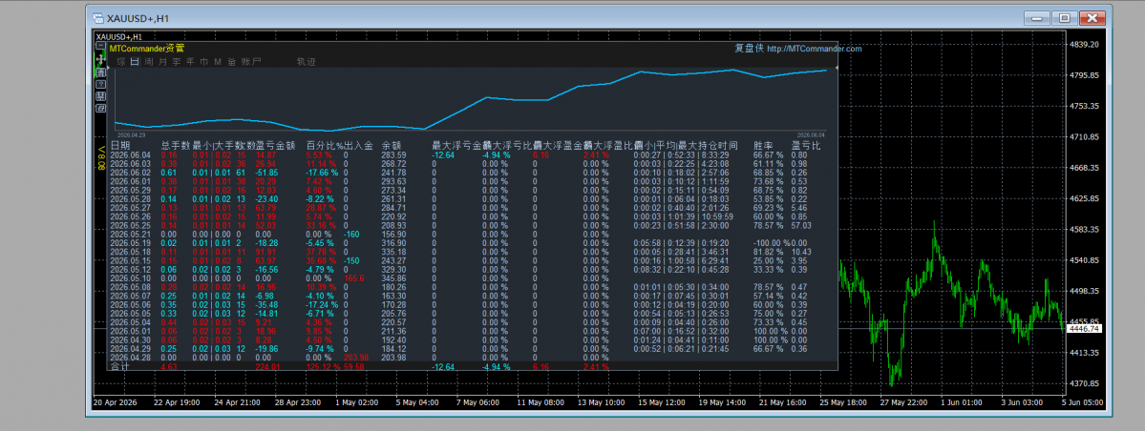Select the 2026.05.05 date row

click(129, 314)
